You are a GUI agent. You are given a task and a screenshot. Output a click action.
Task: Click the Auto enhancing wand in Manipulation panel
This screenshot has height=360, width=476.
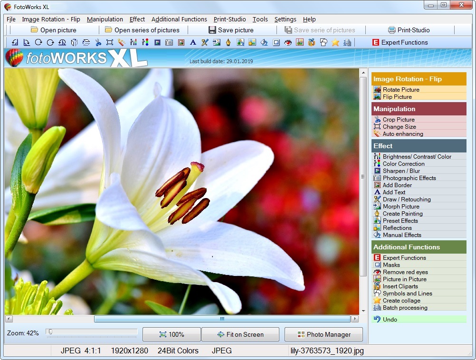click(x=378, y=133)
